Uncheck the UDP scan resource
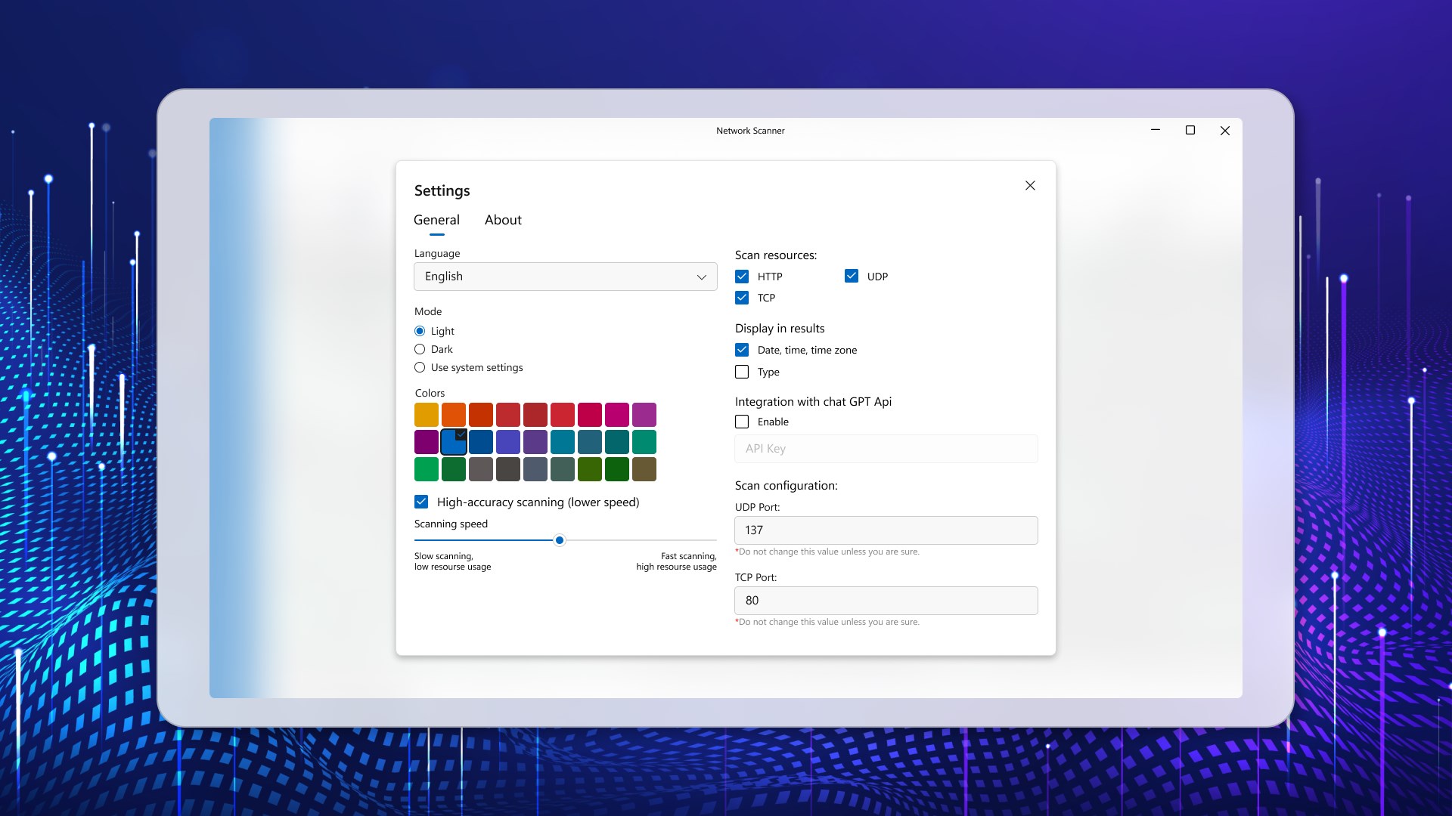 click(852, 277)
